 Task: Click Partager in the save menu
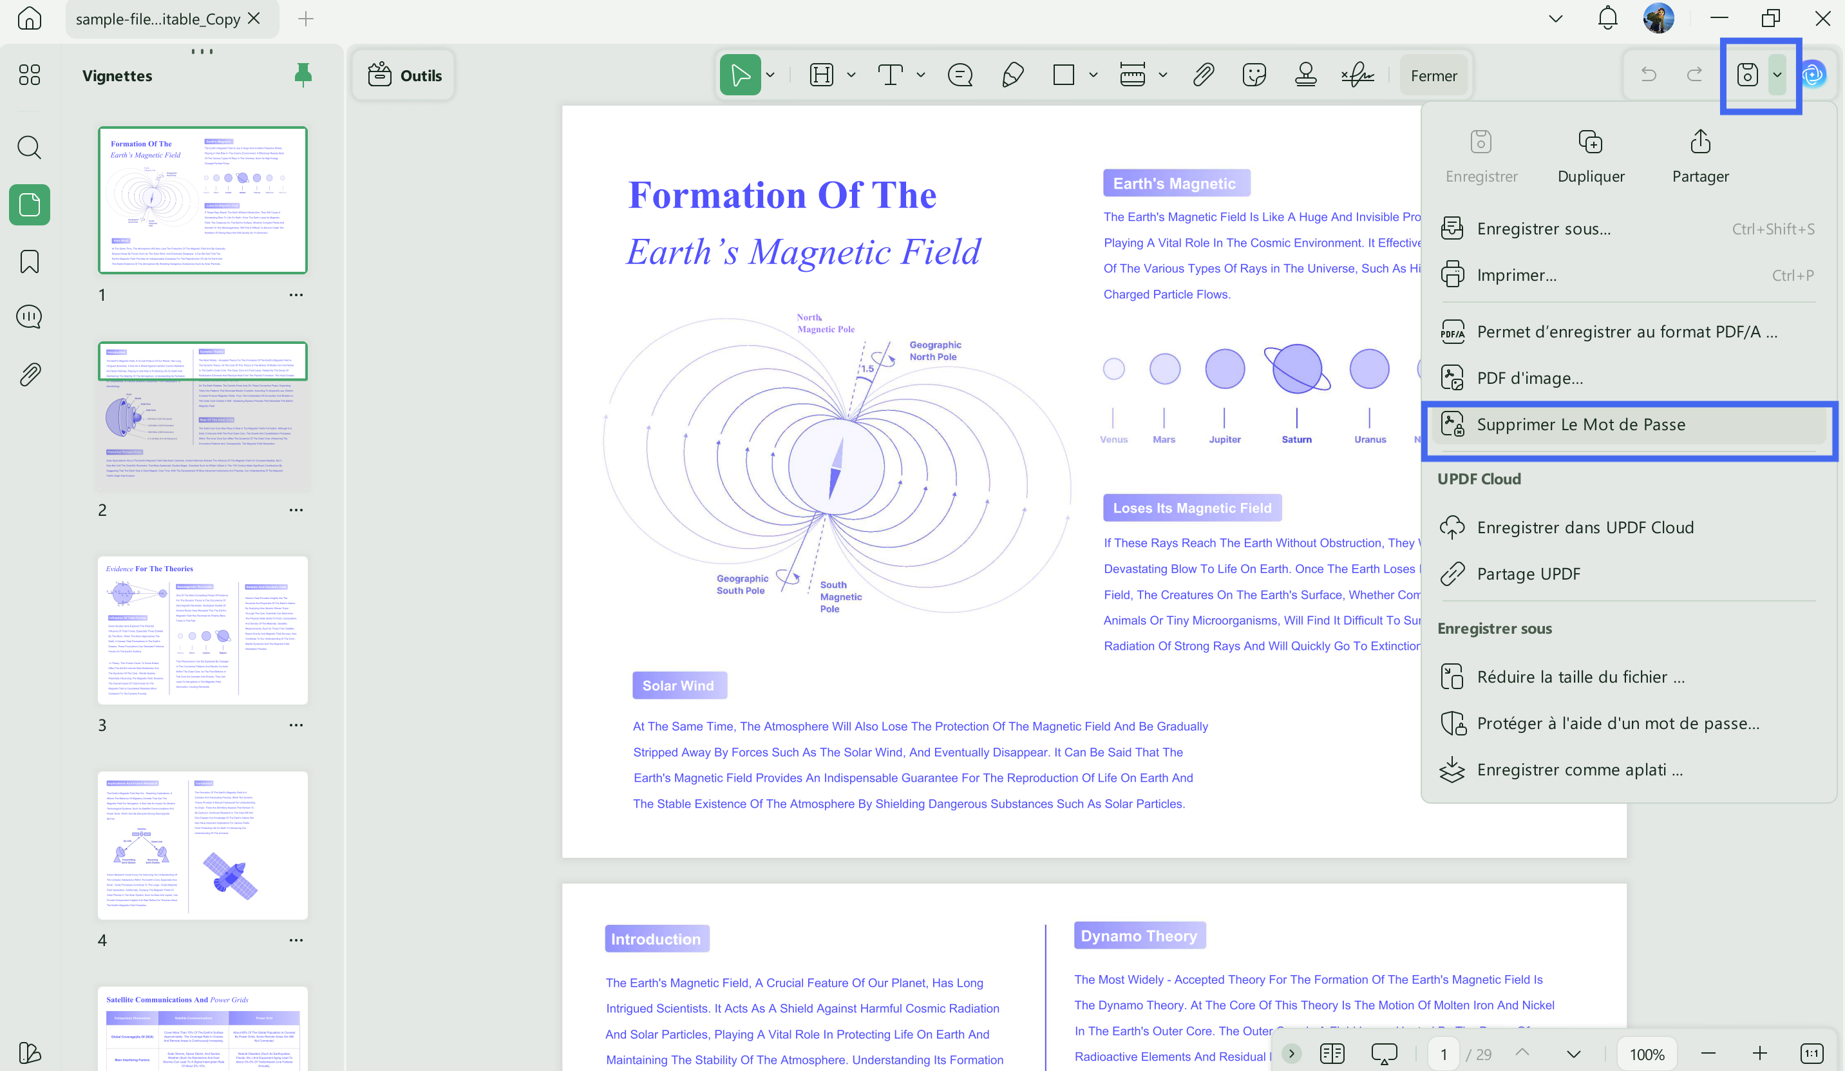(1700, 156)
